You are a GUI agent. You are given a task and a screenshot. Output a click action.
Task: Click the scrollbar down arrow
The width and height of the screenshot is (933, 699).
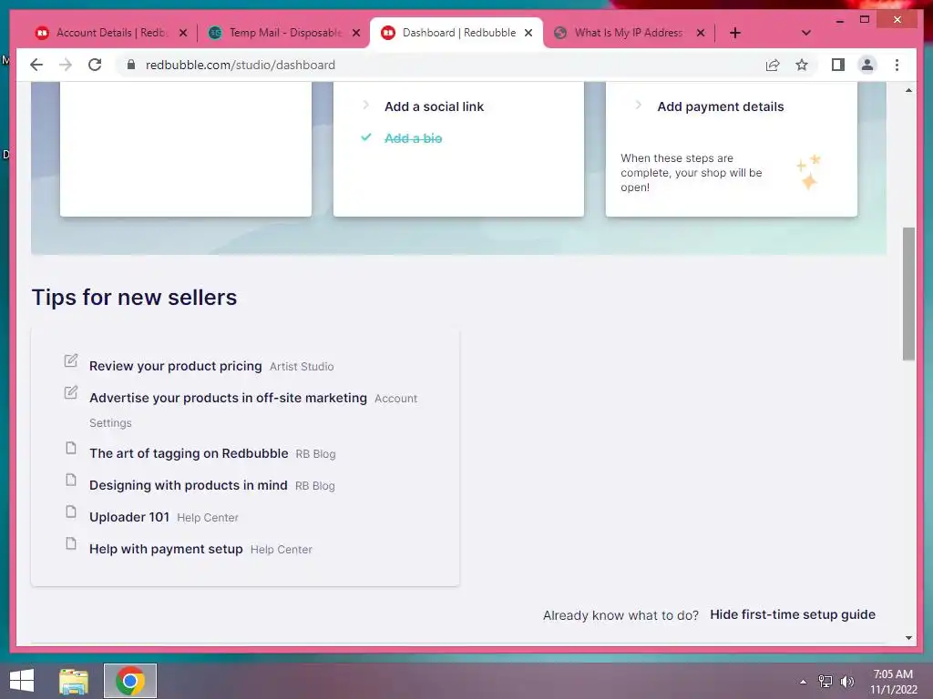pyautogui.click(x=908, y=638)
